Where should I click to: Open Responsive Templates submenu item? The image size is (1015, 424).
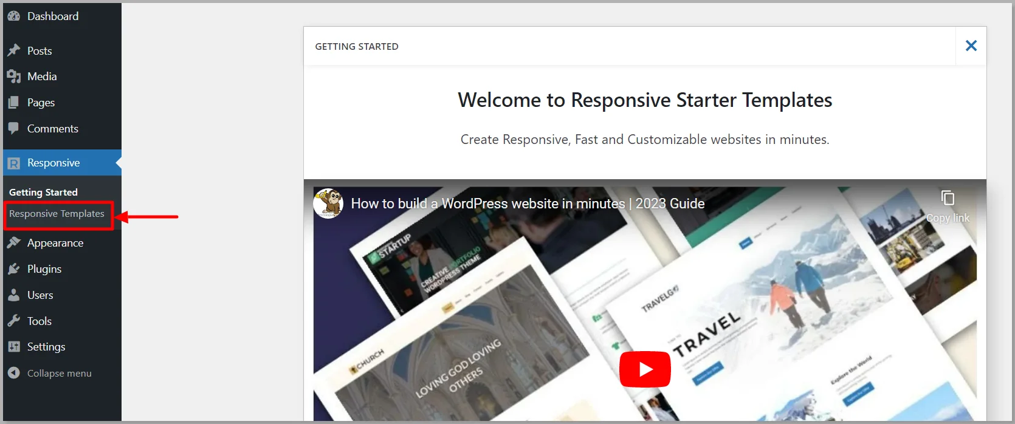57,214
